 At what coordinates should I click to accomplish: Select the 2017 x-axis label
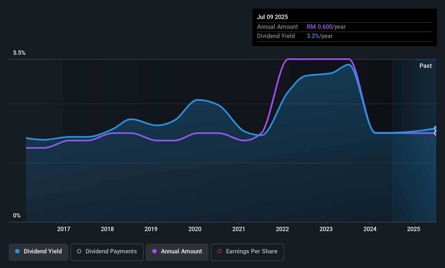(64, 229)
